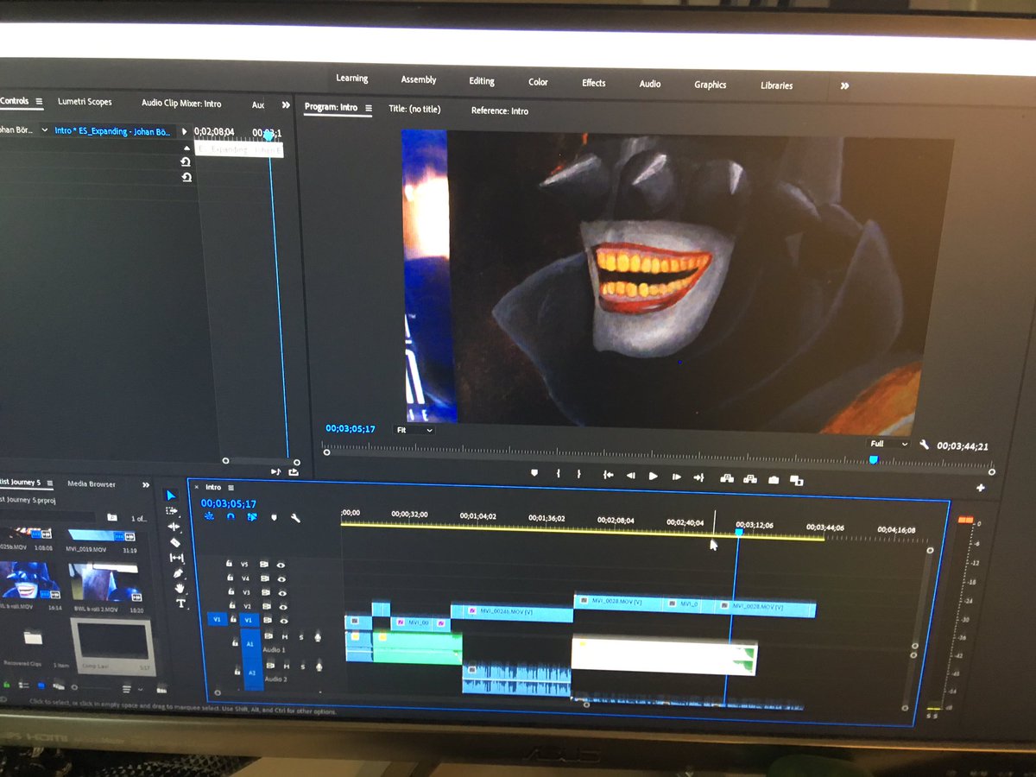The width and height of the screenshot is (1036, 777).
Task: Step forward one frame
Action: coord(677,477)
